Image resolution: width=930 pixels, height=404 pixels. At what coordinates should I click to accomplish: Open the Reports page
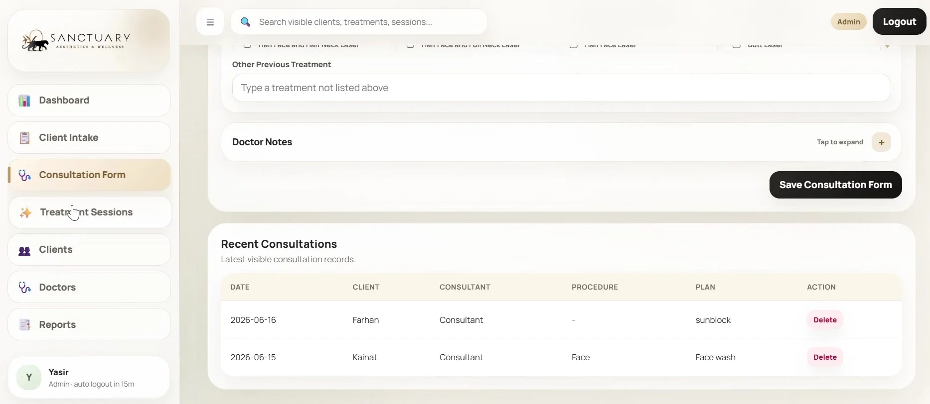coord(89,324)
